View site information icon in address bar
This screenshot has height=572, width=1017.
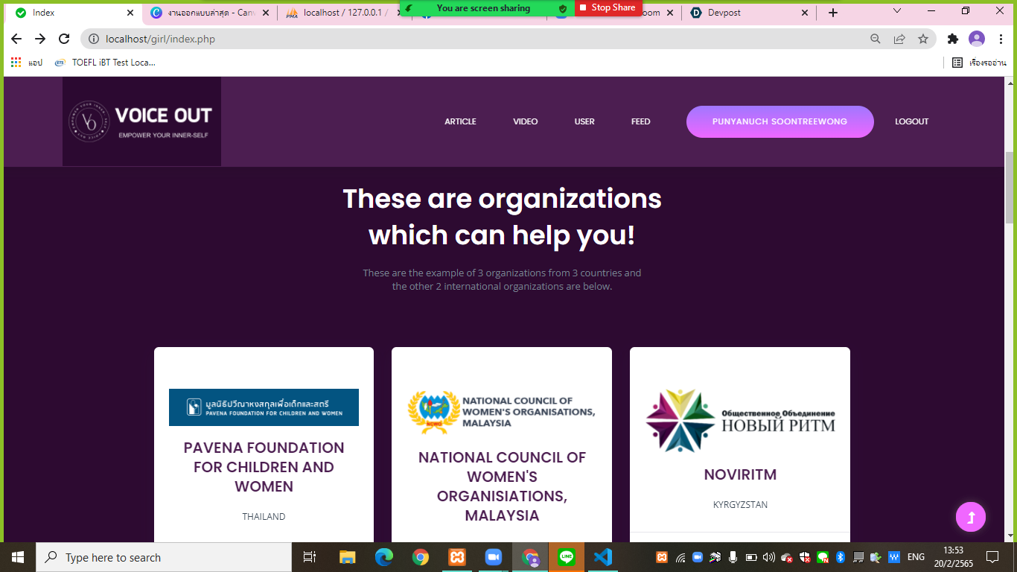[93, 39]
